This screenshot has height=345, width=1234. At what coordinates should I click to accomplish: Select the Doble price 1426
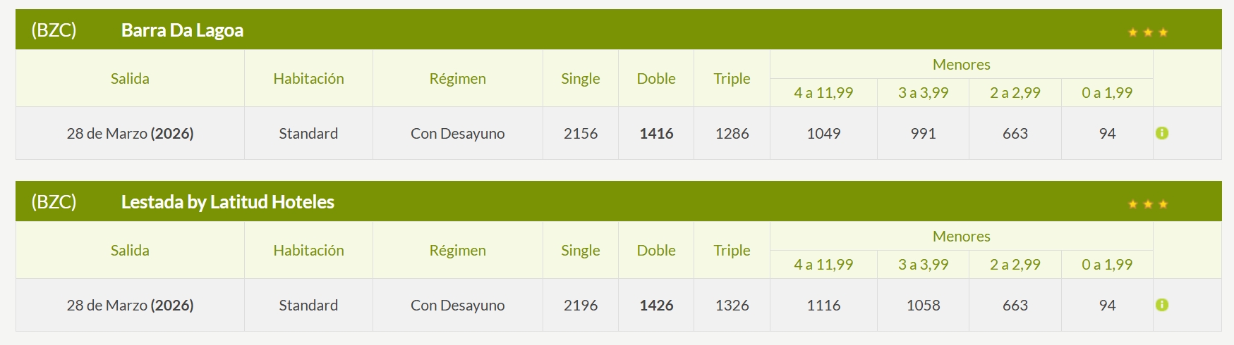pos(656,305)
